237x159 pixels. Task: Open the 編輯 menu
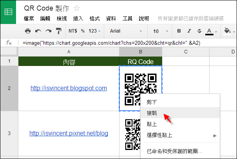[45, 18]
